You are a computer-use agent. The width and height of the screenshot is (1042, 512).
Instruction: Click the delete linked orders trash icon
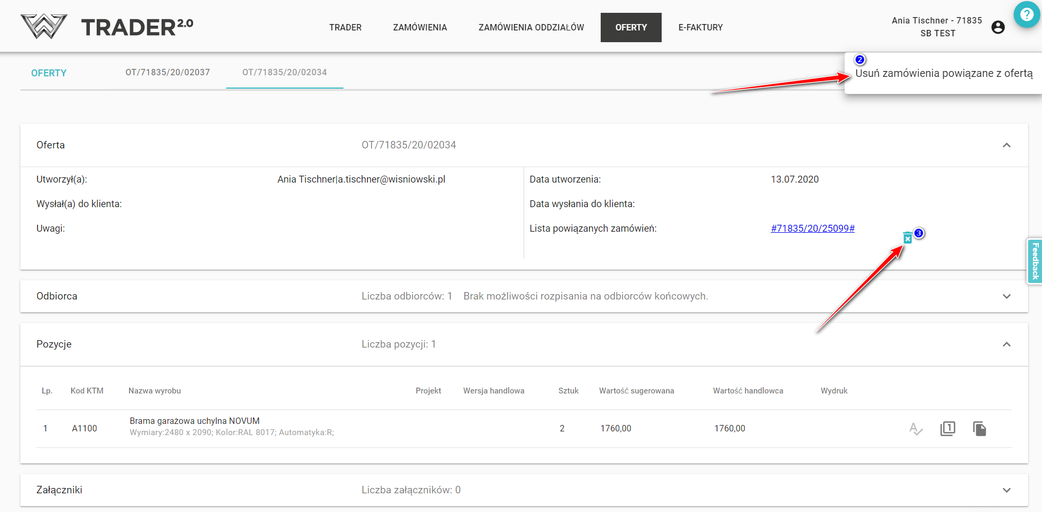[907, 238]
